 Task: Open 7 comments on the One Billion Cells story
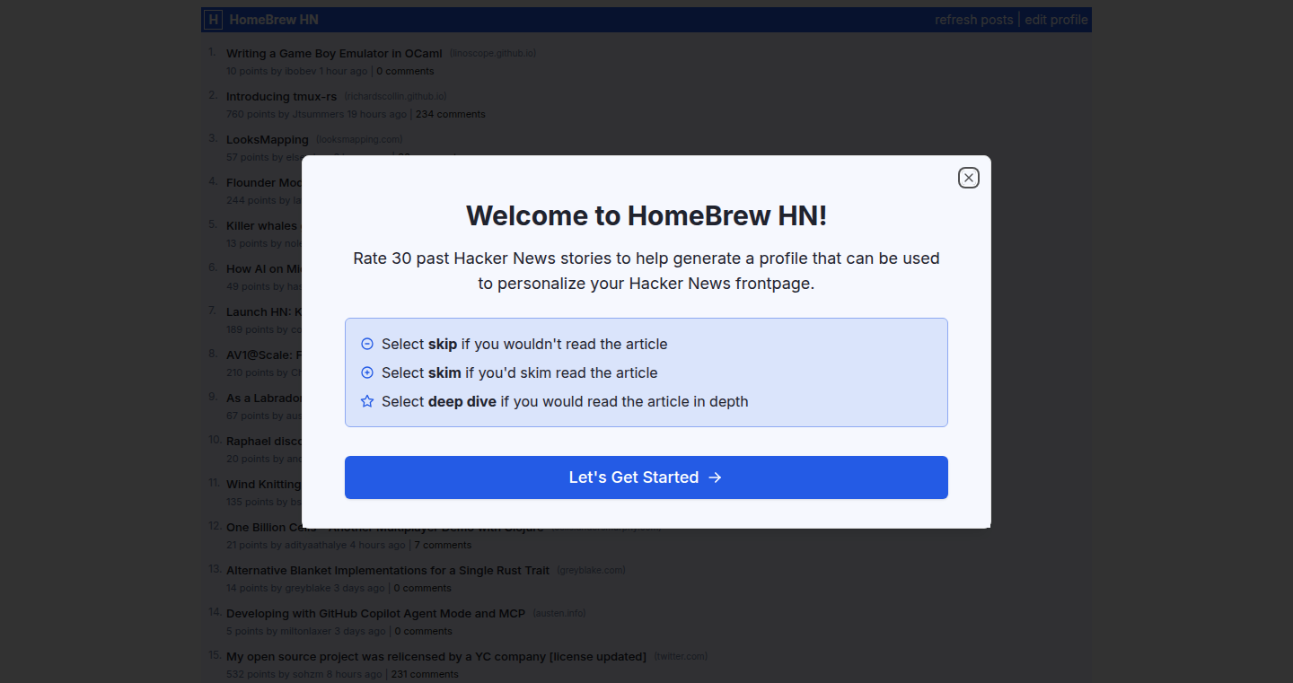pos(443,545)
